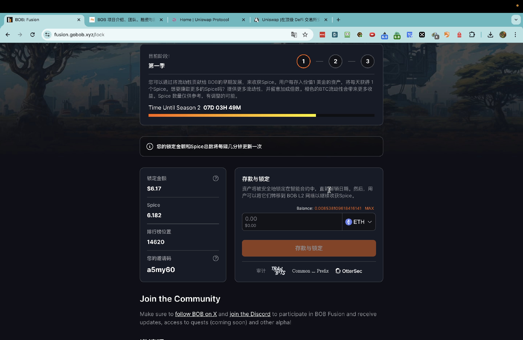Focus the ETH amount input field
523x340 pixels.
[292, 222]
